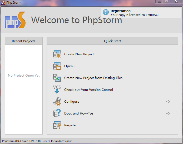Image resolution: width=183 pixels, height=144 pixels.
Task: Click the PhpStorm logo in header
Action: tap(15, 20)
